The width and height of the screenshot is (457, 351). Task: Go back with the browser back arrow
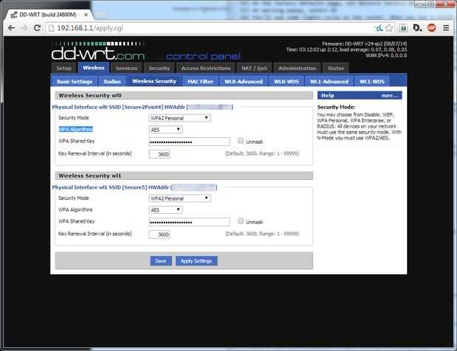click(x=11, y=28)
